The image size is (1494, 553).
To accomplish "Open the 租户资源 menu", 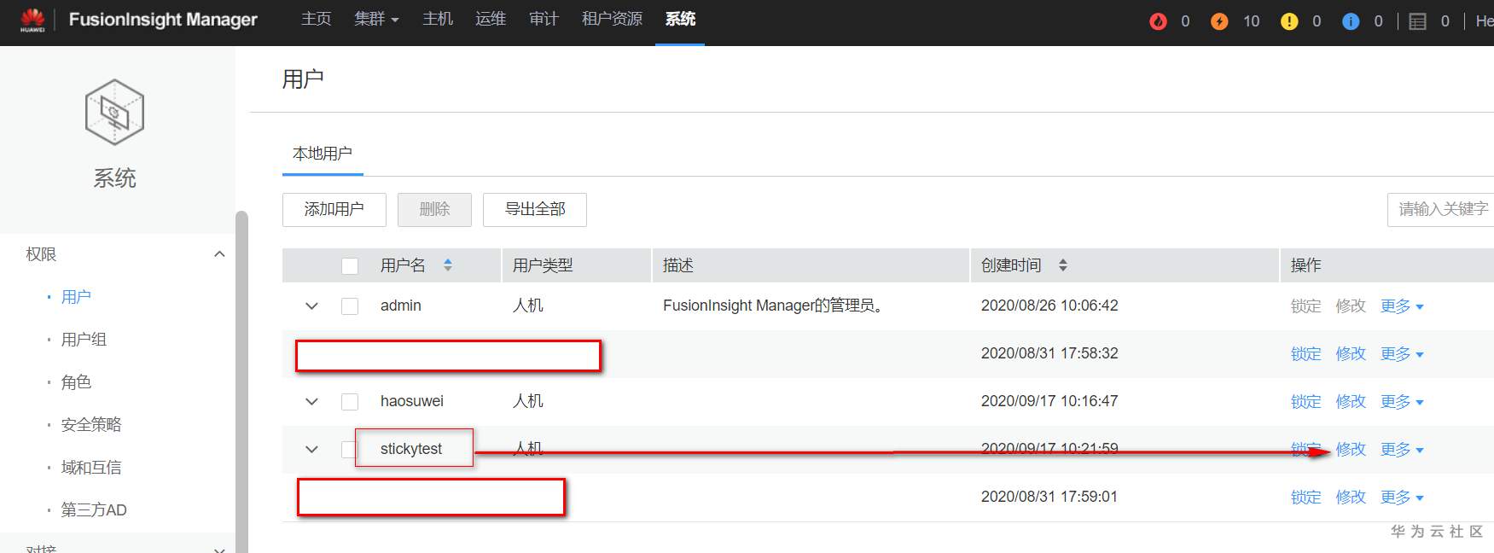I will [612, 19].
